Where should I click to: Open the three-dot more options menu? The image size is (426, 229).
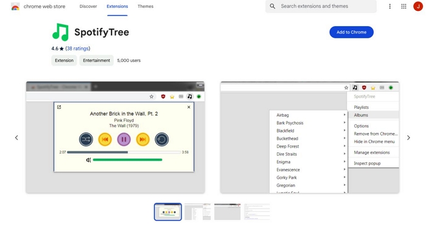point(389,6)
